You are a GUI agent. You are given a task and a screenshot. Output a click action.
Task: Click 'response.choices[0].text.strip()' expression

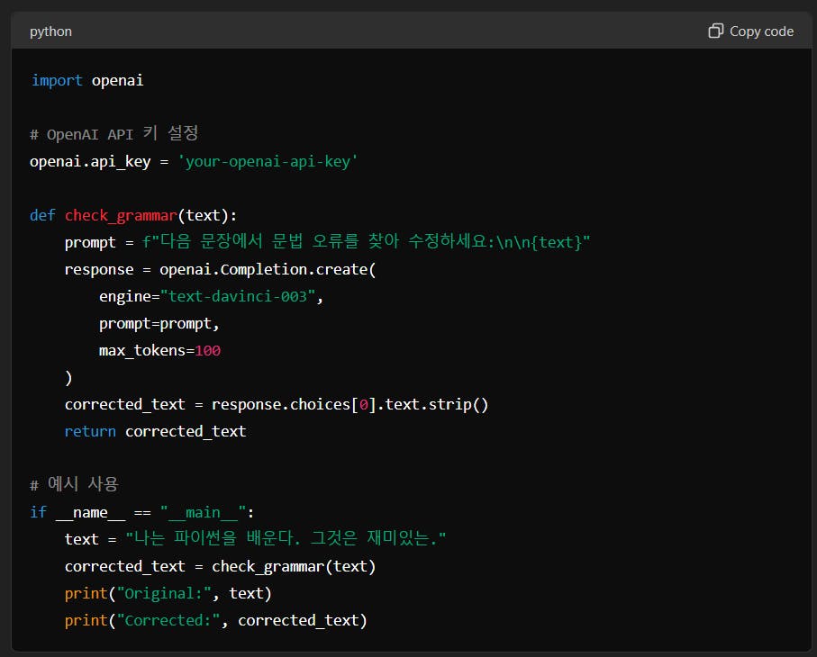tap(349, 404)
